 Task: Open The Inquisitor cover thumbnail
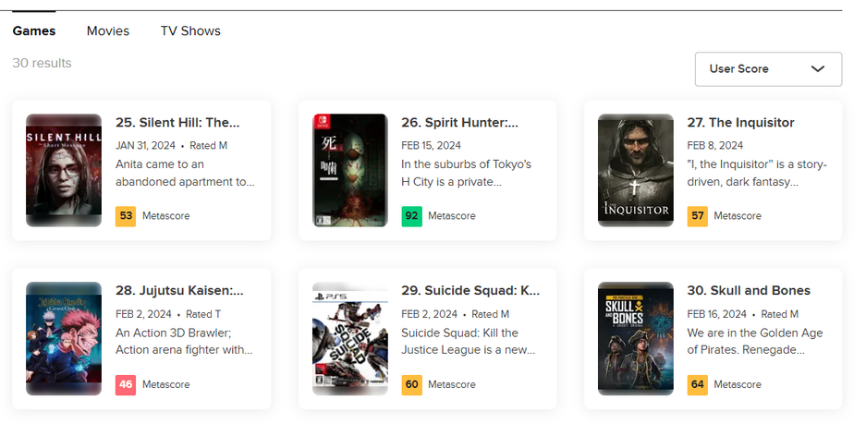pos(636,170)
